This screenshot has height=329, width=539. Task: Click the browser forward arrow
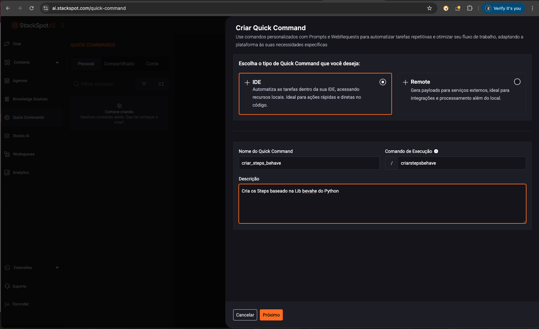[x=20, y=8]
